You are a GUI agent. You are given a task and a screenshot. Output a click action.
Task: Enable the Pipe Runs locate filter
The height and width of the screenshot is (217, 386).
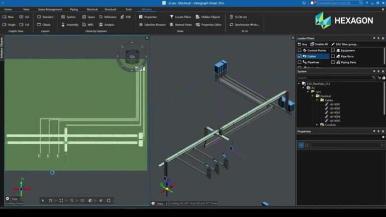333,56
